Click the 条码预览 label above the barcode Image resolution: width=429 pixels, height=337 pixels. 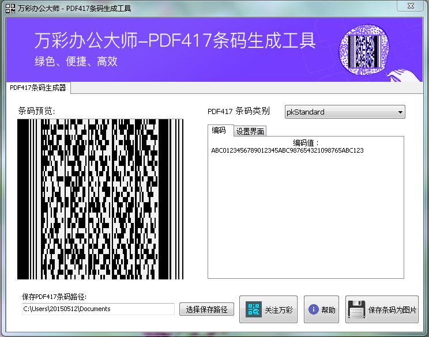37,111
